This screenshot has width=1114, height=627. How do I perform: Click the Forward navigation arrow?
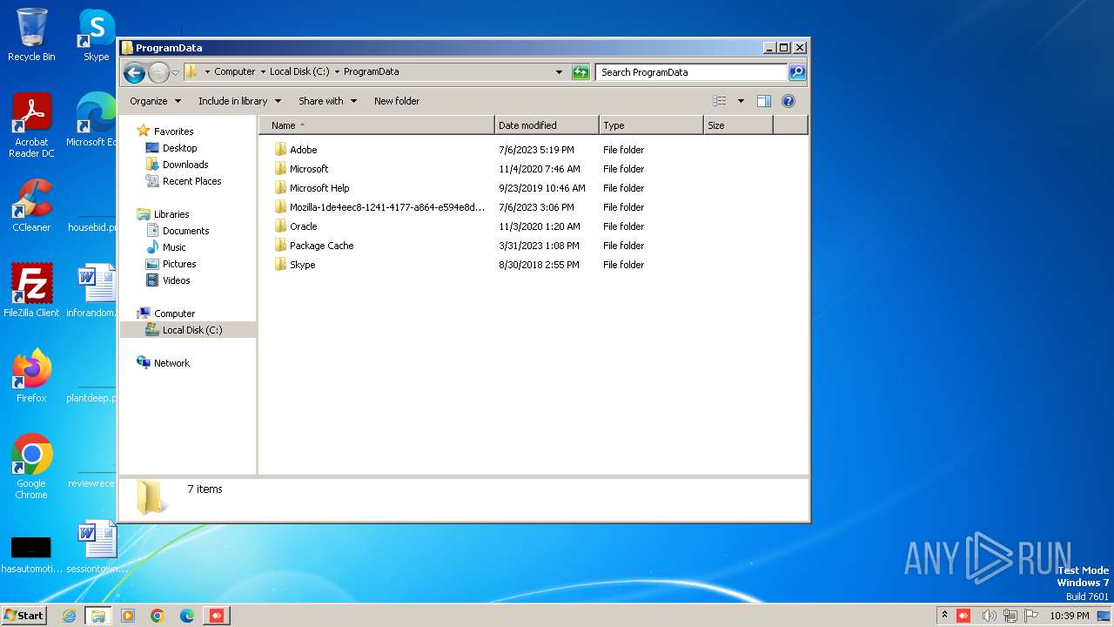pyautogui.click(x=158, y=72)
